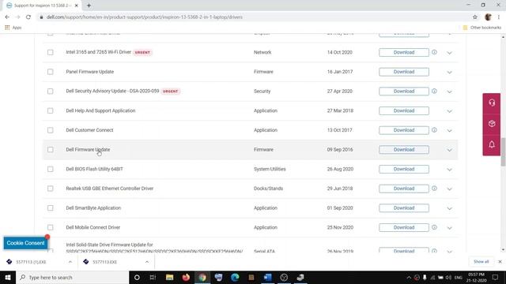Click the address bar URL

pyautogui.click(x=144, y=17)
